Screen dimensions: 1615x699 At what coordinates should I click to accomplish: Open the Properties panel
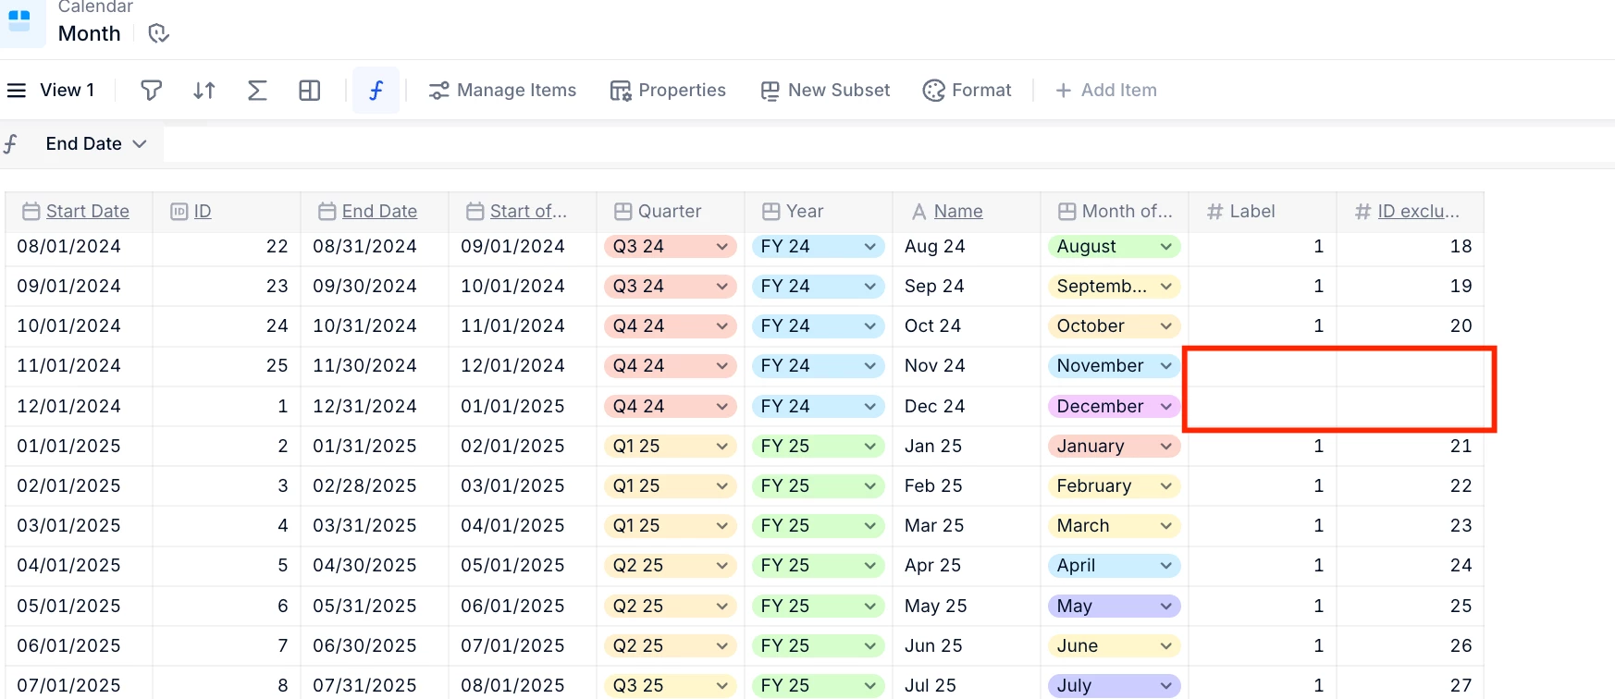tap(668, 90)
